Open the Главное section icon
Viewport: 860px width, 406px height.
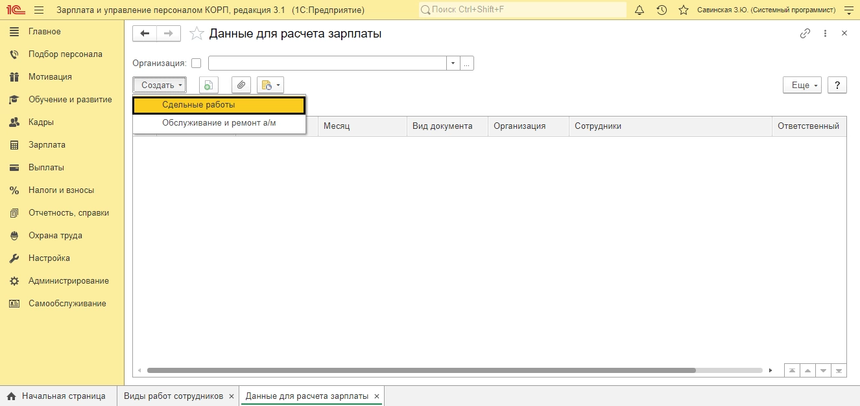[14, 32]
